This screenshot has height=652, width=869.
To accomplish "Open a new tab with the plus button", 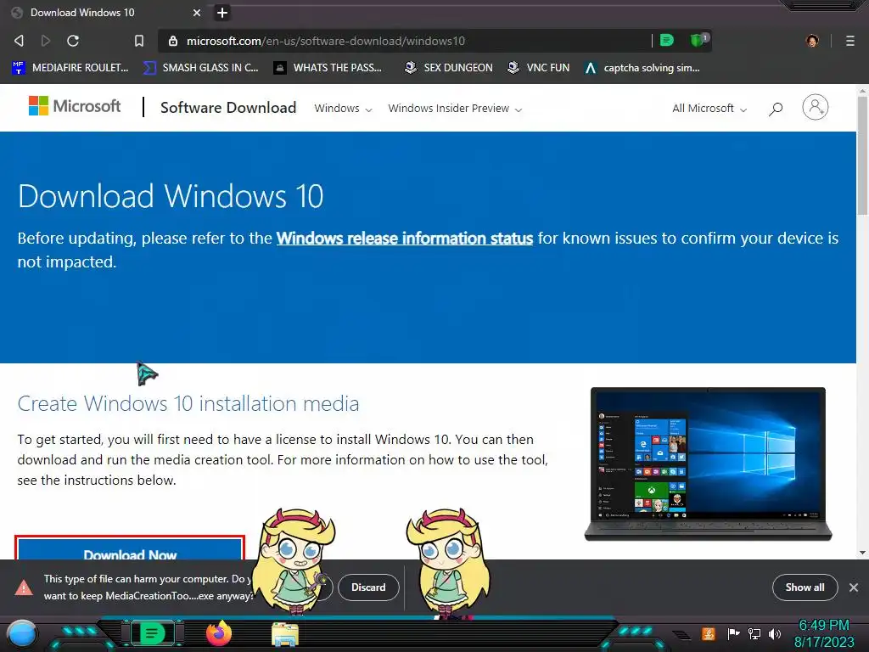I will pyautogui.click(x=222, y=13).
